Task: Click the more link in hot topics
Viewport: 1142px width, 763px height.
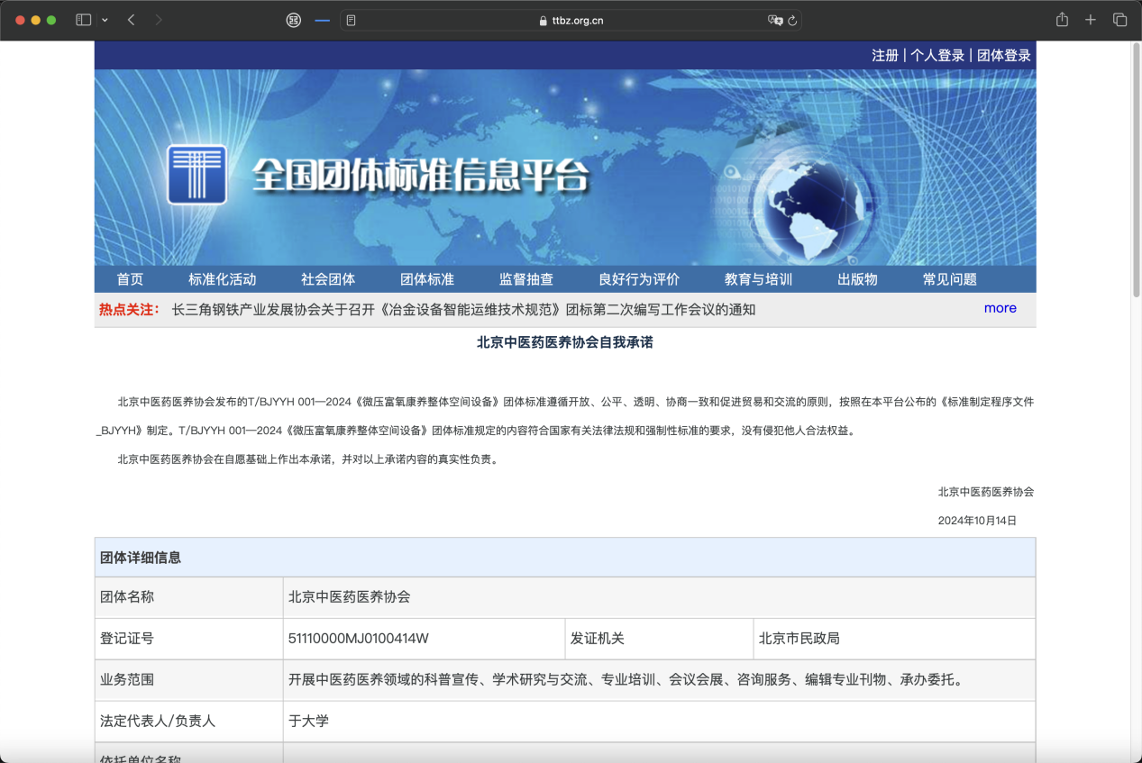Action: pyautogui.click(x=1000, y=308)
